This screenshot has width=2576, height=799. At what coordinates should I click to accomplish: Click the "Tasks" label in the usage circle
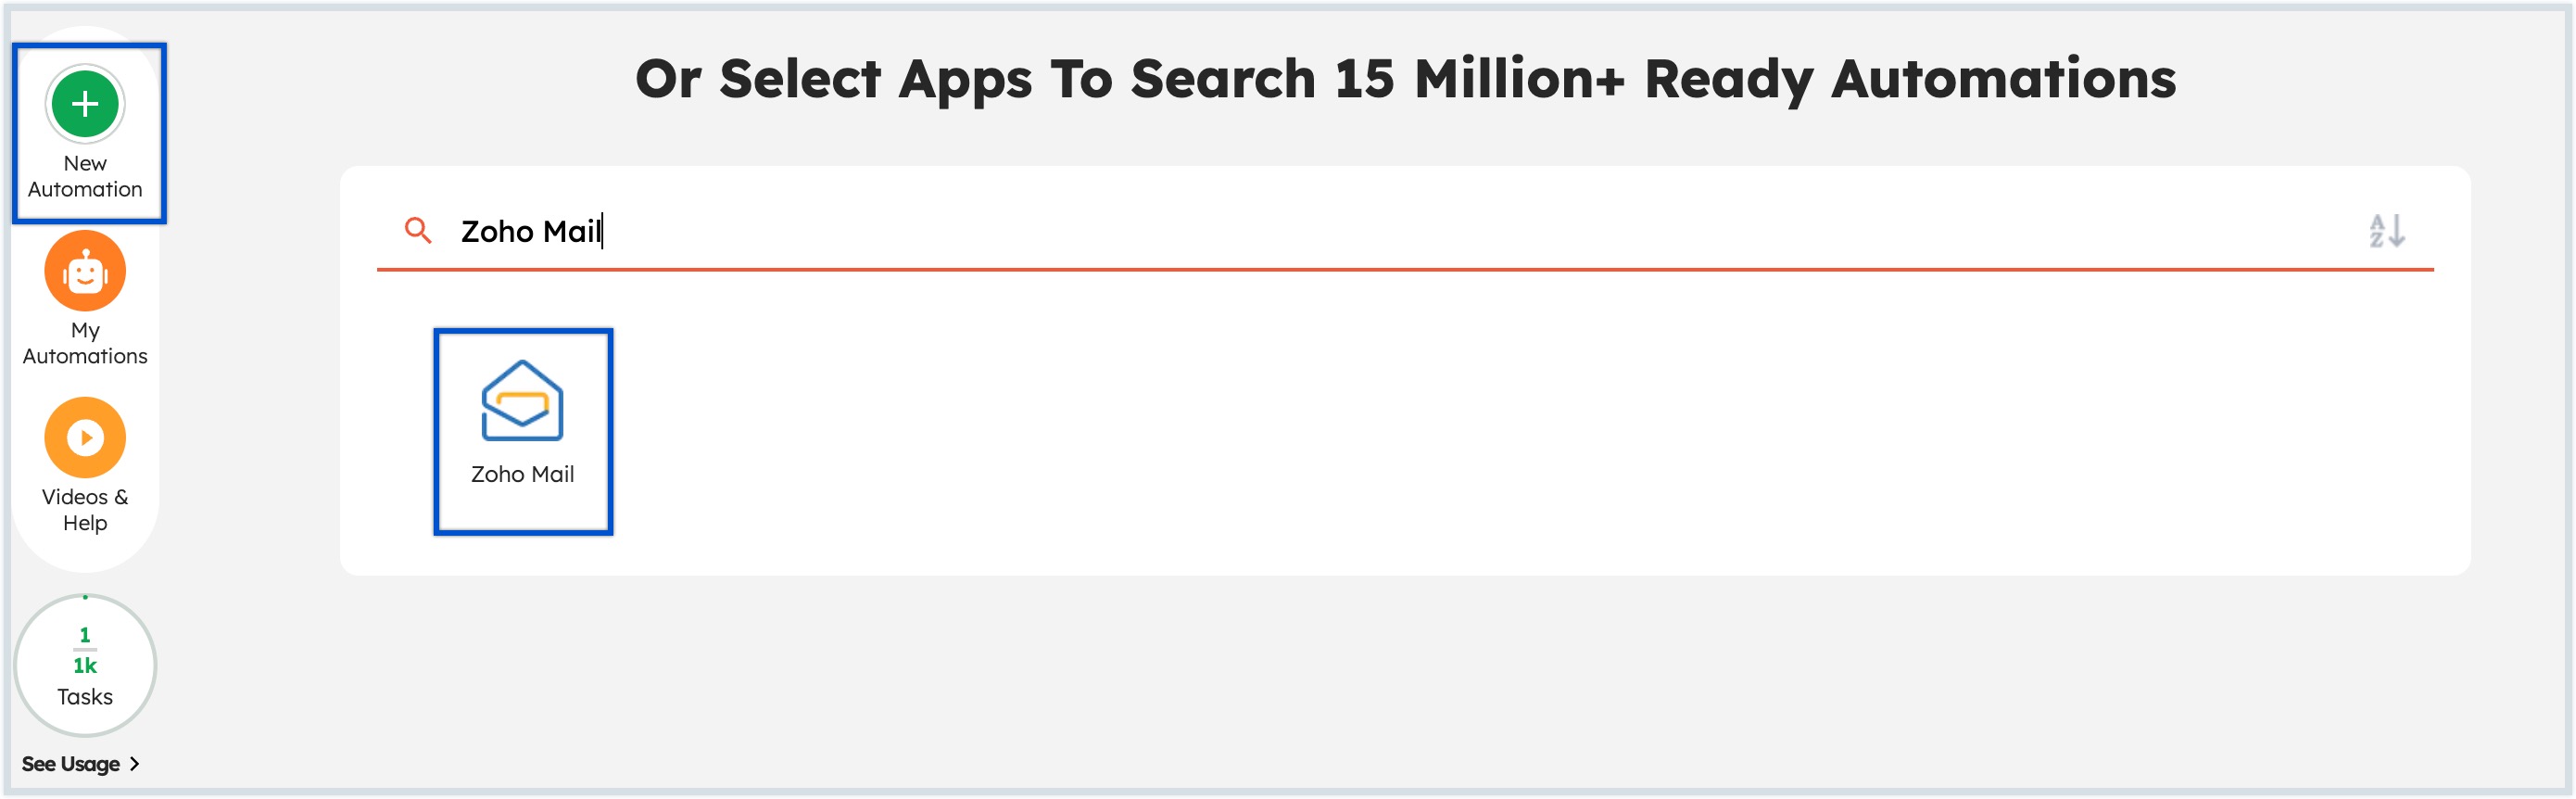pyautogui.click(x=85, y=697)
